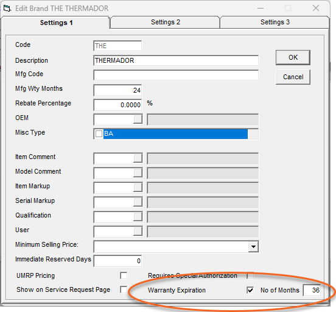The height and width of the screenshot is (312, 336).
Task: Click the Edit Brand window title icon
Action: (7, 9)
